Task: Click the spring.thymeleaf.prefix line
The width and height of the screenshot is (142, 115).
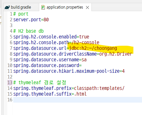Action: pos(69,88)
